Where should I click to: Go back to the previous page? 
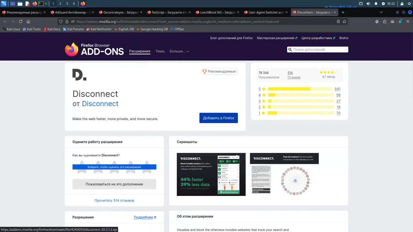(5, 22)
